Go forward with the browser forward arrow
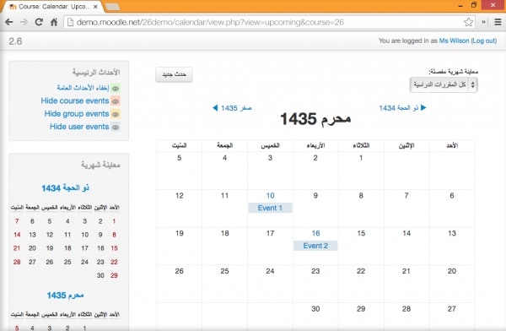The width and height of the screenshot is (506, 331). tap(24, 22)
